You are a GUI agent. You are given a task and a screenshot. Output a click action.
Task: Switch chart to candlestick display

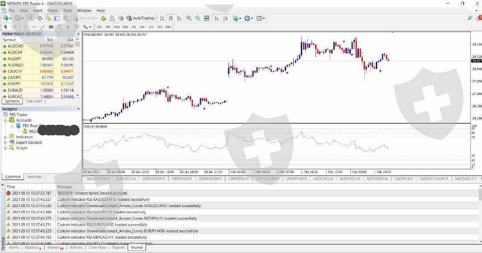[x=170, y=18]
